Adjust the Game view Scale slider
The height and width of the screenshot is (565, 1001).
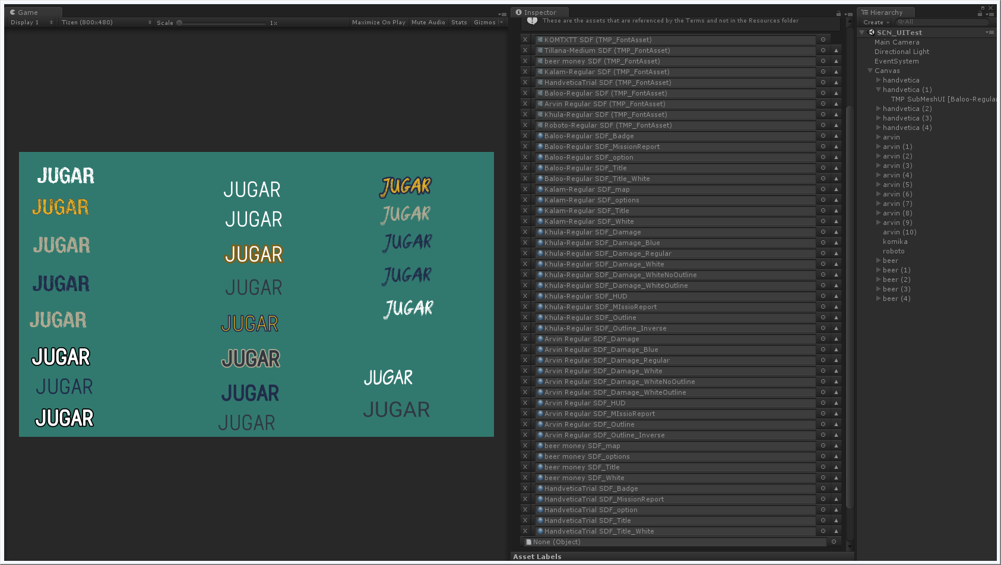point(180,23)
